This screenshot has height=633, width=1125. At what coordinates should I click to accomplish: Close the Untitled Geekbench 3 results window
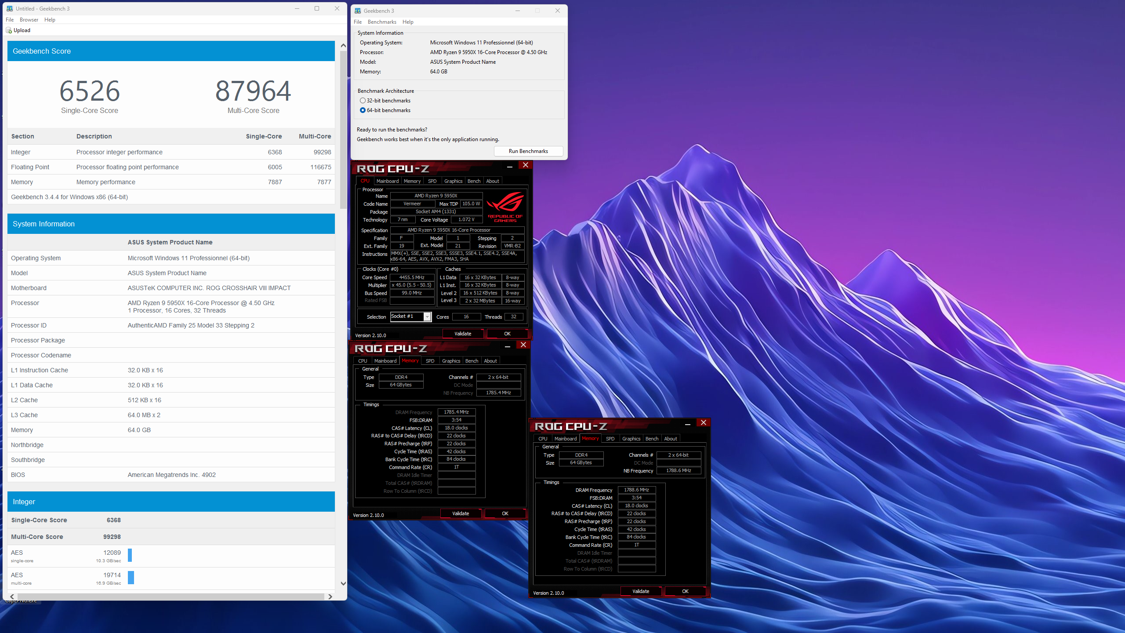point(337,8)
